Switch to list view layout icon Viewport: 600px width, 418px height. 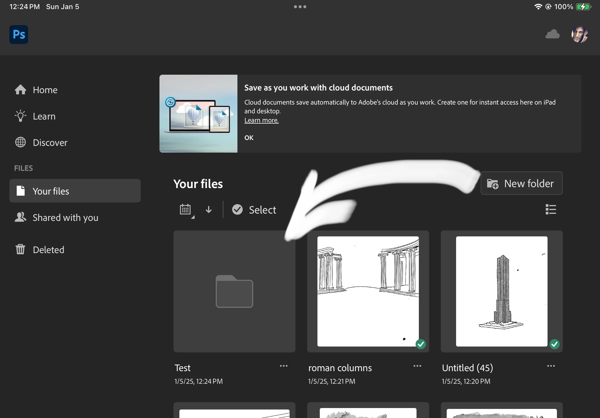tap(550, 209)
